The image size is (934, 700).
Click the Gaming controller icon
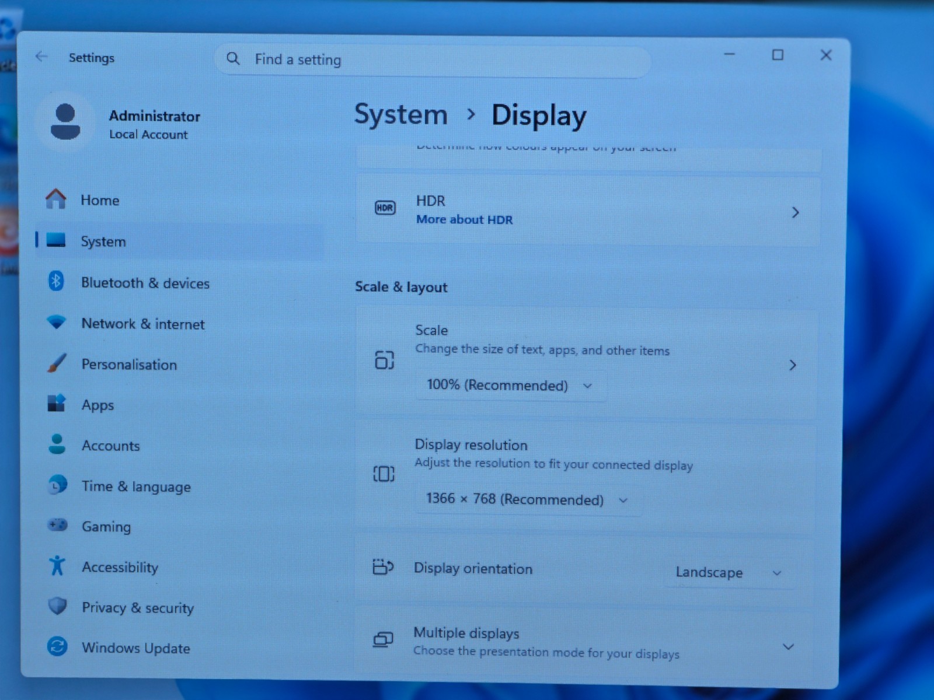tap(57, 526)
